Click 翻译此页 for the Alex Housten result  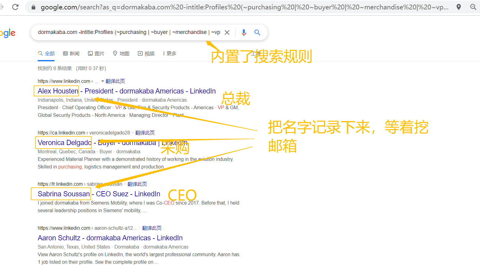pyautogui.click(x=115, y=81)
